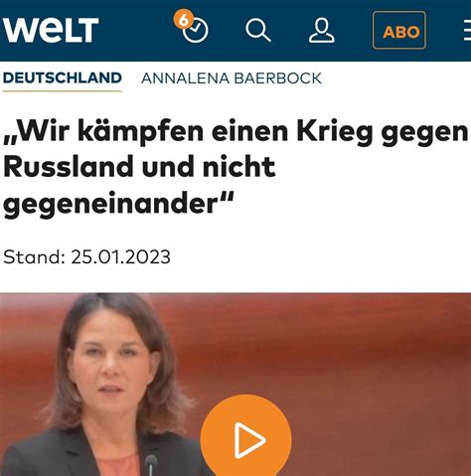This screenshot has height=476, width=471.
Task: Open the latest news clock icon
Action: point(195,31)
